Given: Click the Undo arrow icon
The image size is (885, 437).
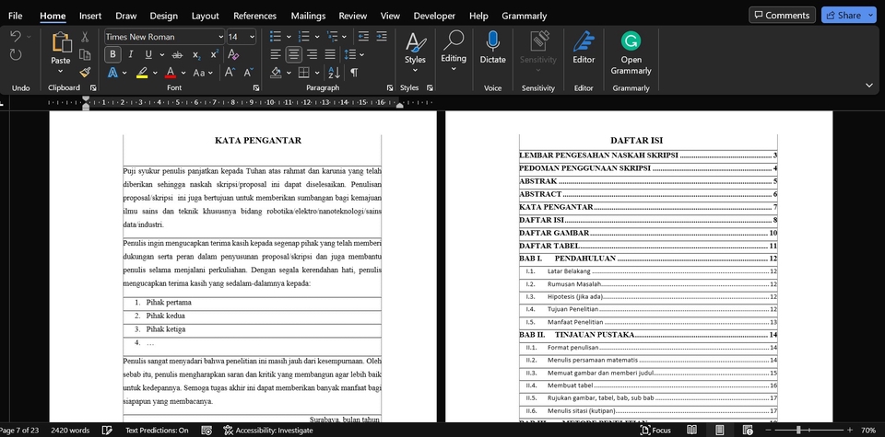Looking at the screenshot, I should [x=16, y=37].
